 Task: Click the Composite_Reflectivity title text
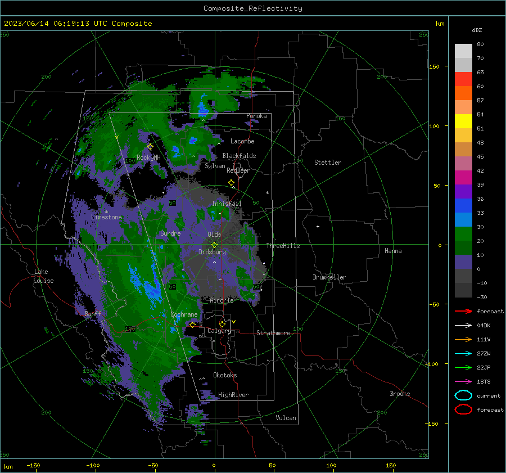(x=253, y=8)
